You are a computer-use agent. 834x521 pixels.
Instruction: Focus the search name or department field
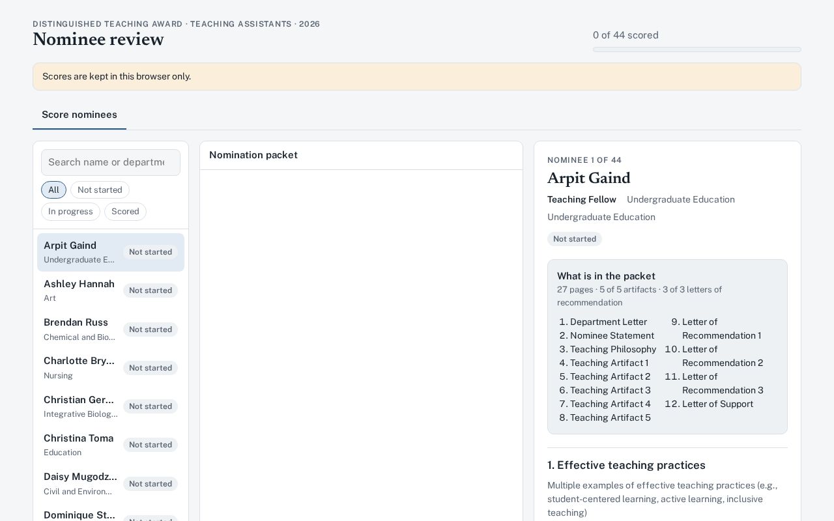click(x=111, y=162)
